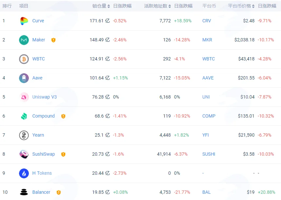Select WBTC locked value 124.91 亿
Image resolution: width=281 pixels, height=200 pixels.
100,59
